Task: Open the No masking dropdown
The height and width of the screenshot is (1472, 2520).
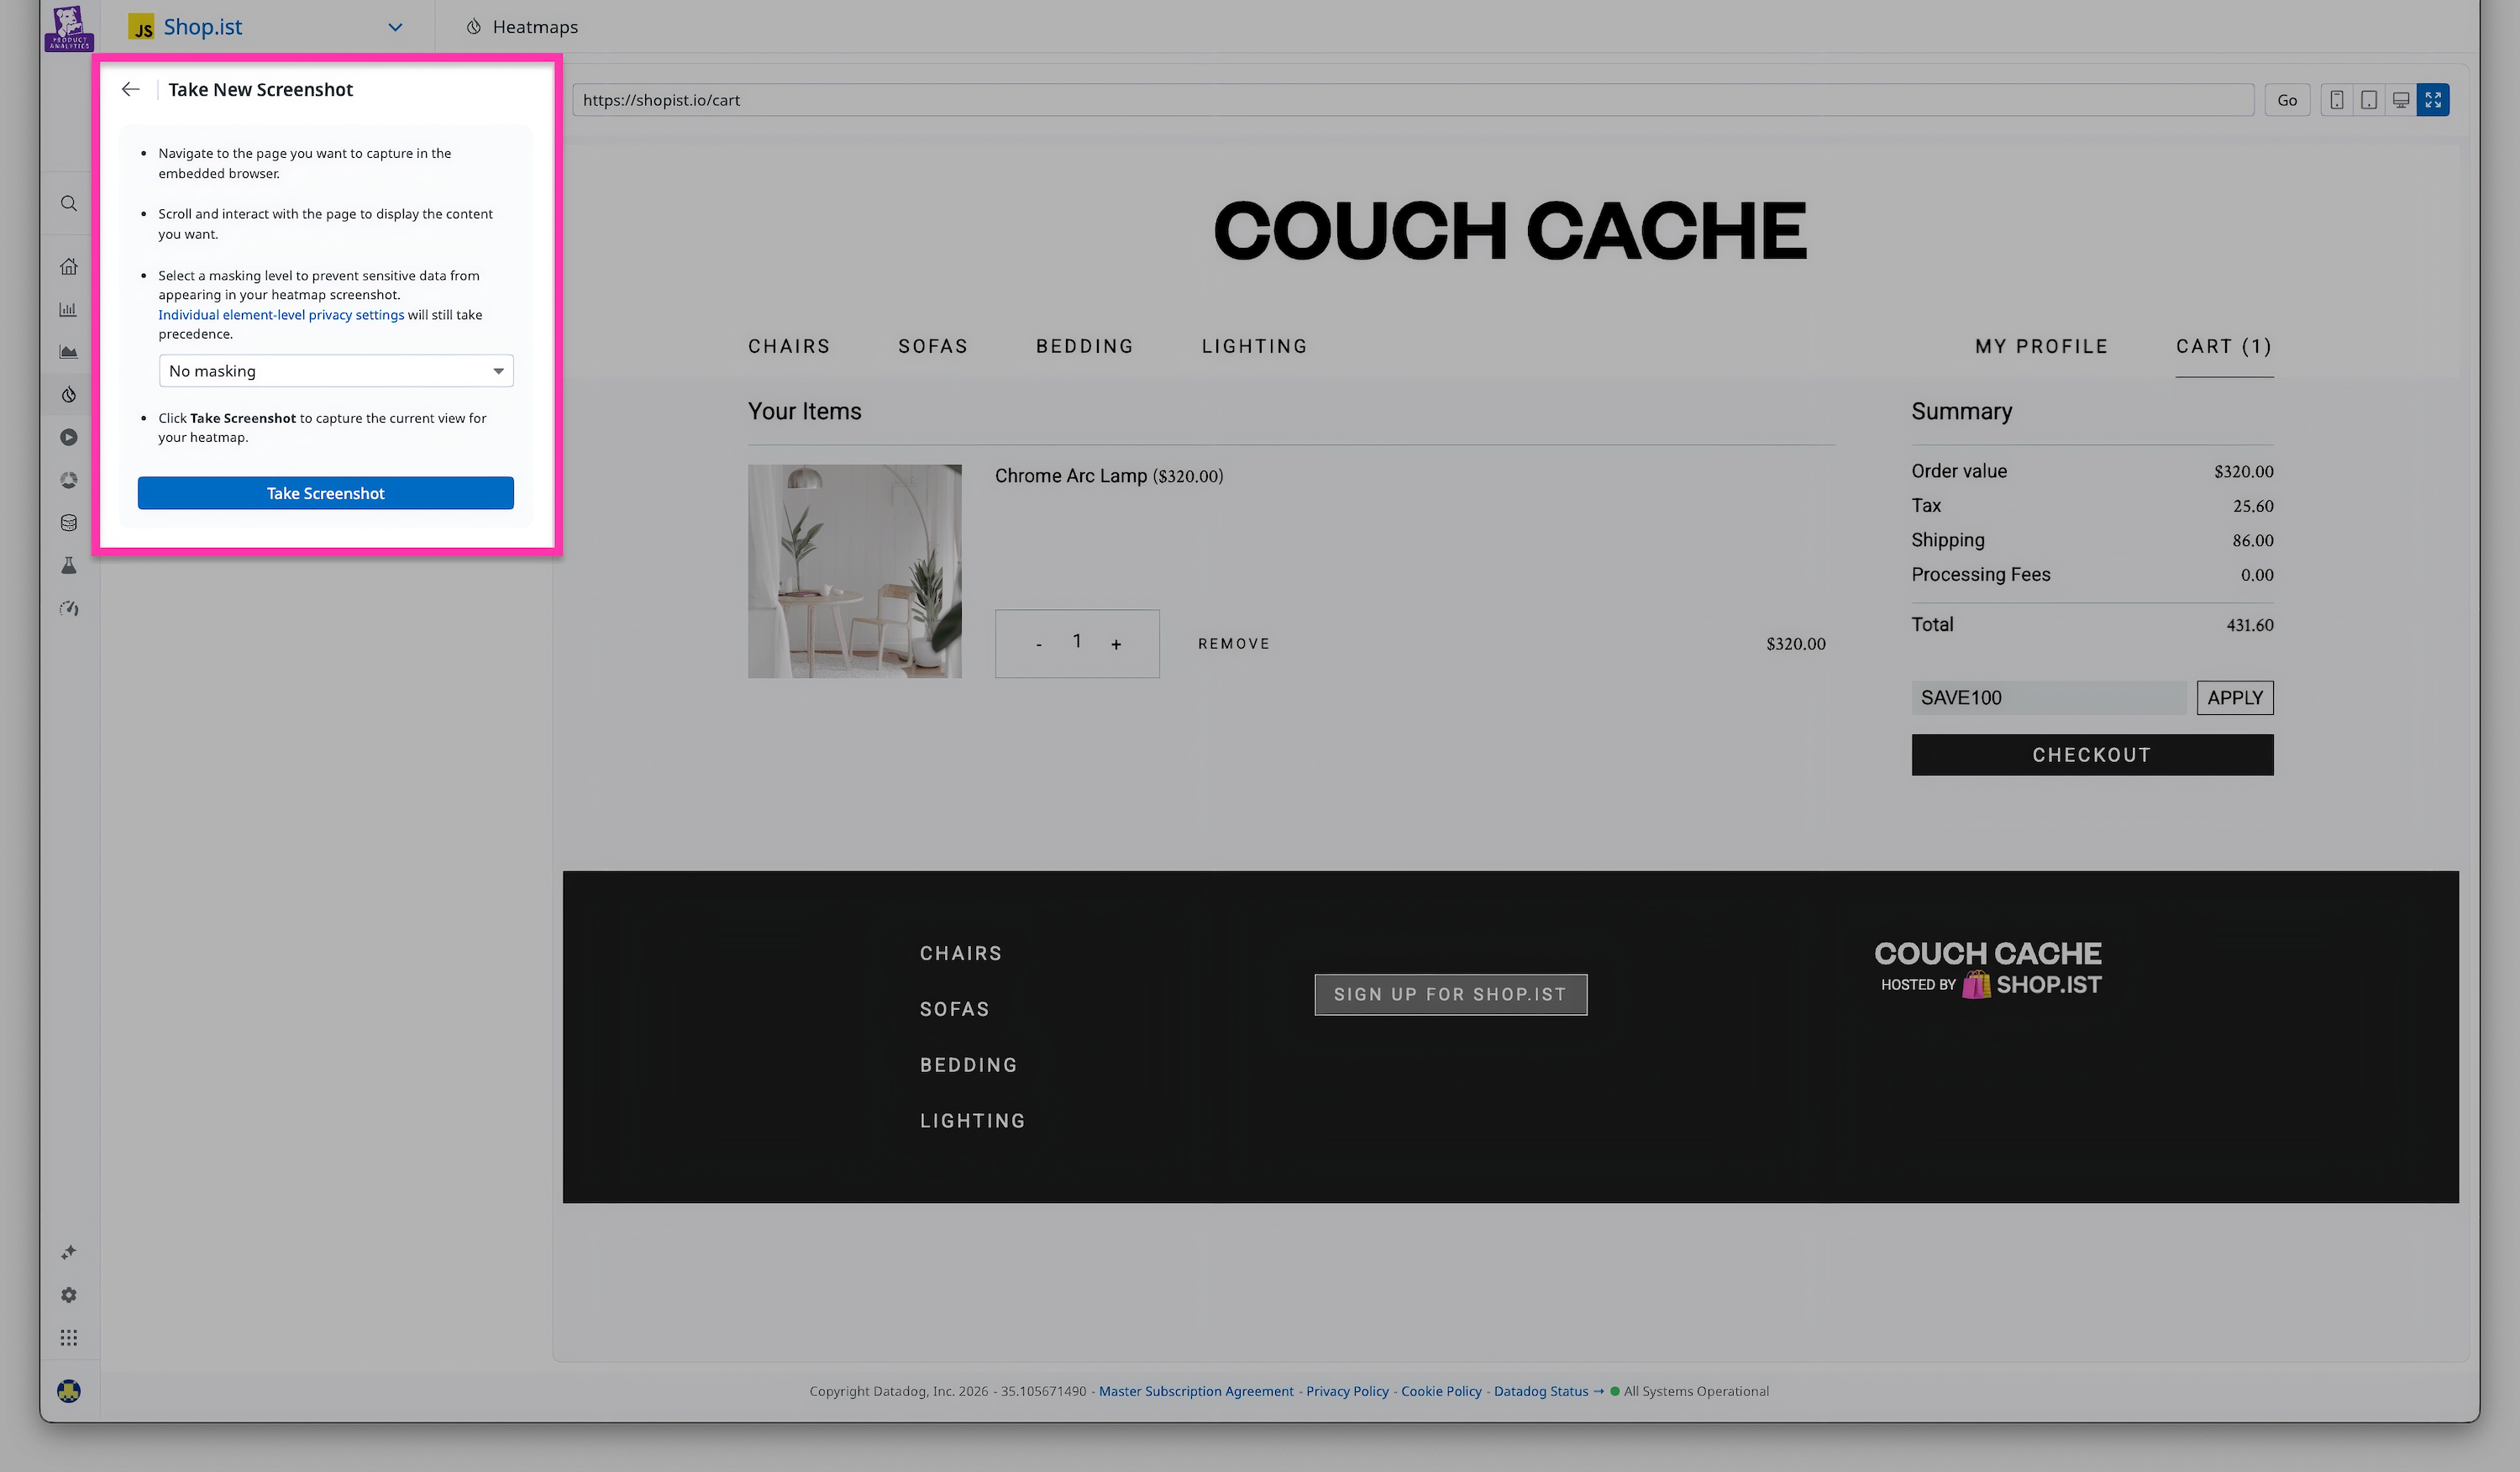Action: pos(335,370)
